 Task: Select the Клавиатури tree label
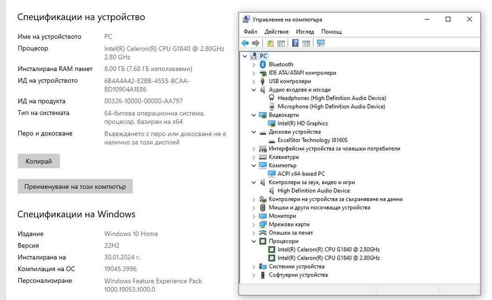(284, 157)
